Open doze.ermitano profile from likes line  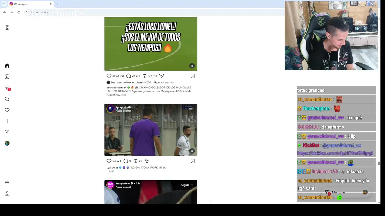[x=134, y=82]
